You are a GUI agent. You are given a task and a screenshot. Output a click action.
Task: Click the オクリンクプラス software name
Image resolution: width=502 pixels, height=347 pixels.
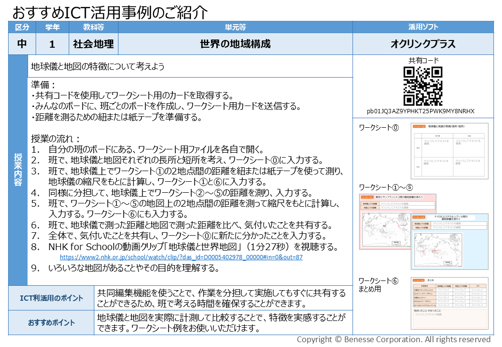click(x=422, y=43)
